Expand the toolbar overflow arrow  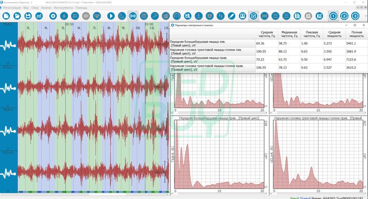coord(366,16)
